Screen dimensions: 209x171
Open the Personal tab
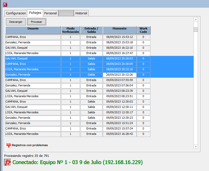50,13
